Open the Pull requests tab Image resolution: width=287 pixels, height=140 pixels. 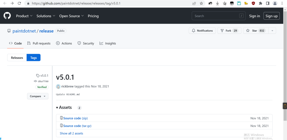[39, 43]
